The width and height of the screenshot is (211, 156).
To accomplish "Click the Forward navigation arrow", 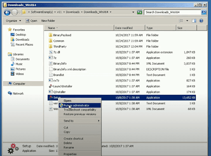I will coord(14,12).
